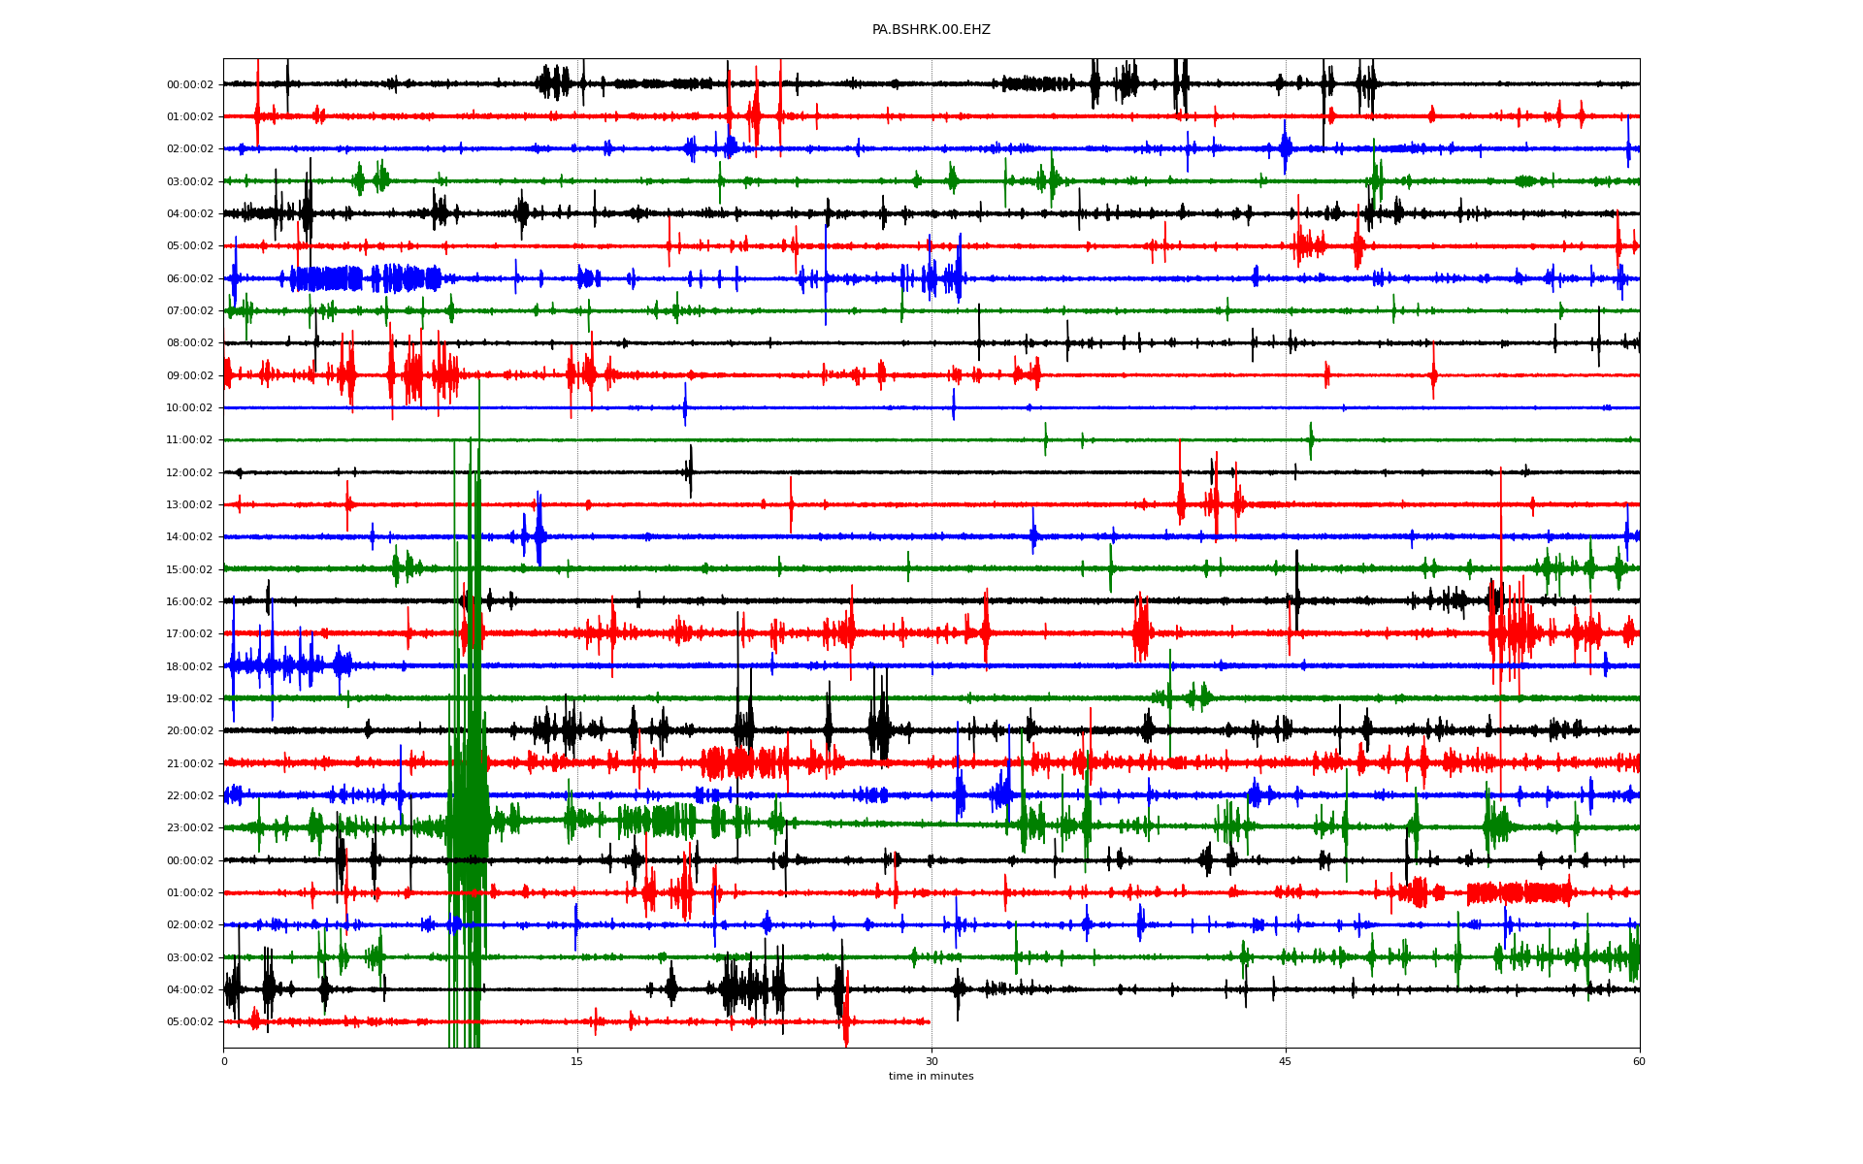Select the 09:00:02 trace label

tap(189, 375)
